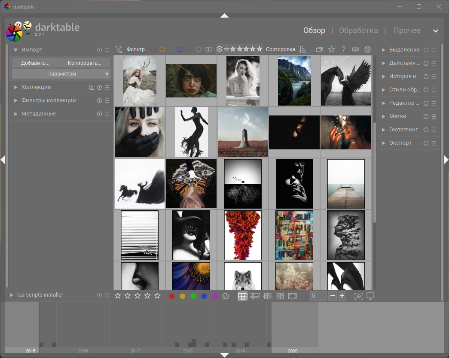
Task: Toggle the star overlays icon in top toolbar
Action: click(x=331, y=49)
